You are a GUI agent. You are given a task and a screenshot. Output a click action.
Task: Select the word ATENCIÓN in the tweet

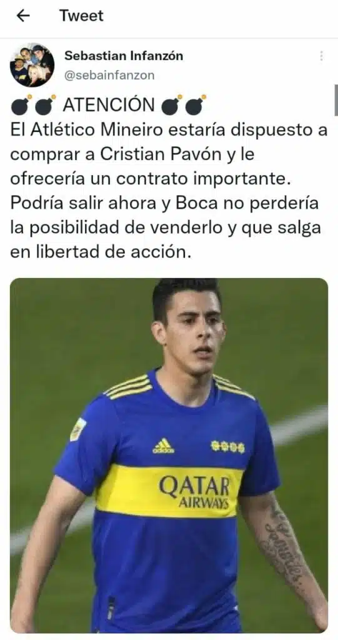(109, 105)
